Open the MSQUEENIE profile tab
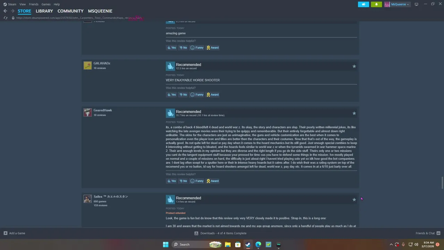 [100, 11]
